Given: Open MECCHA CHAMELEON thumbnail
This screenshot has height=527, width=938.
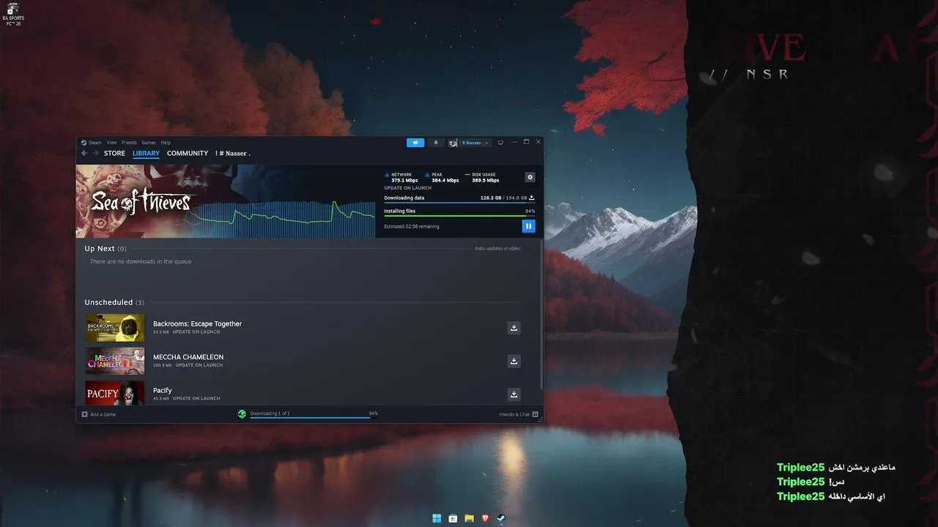Looking at the screenshot, I should [115, 361].
